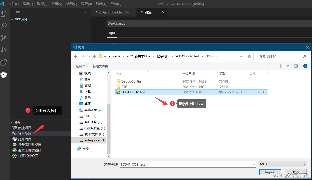Select 网络 in navigation pane
This screenshot has height=180, width=312.
pyautogui.click(x=83, y=148)
